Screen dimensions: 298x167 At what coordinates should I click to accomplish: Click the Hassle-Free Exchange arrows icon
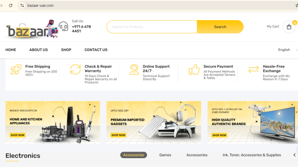pyautogui.click(x=253, y=69)
